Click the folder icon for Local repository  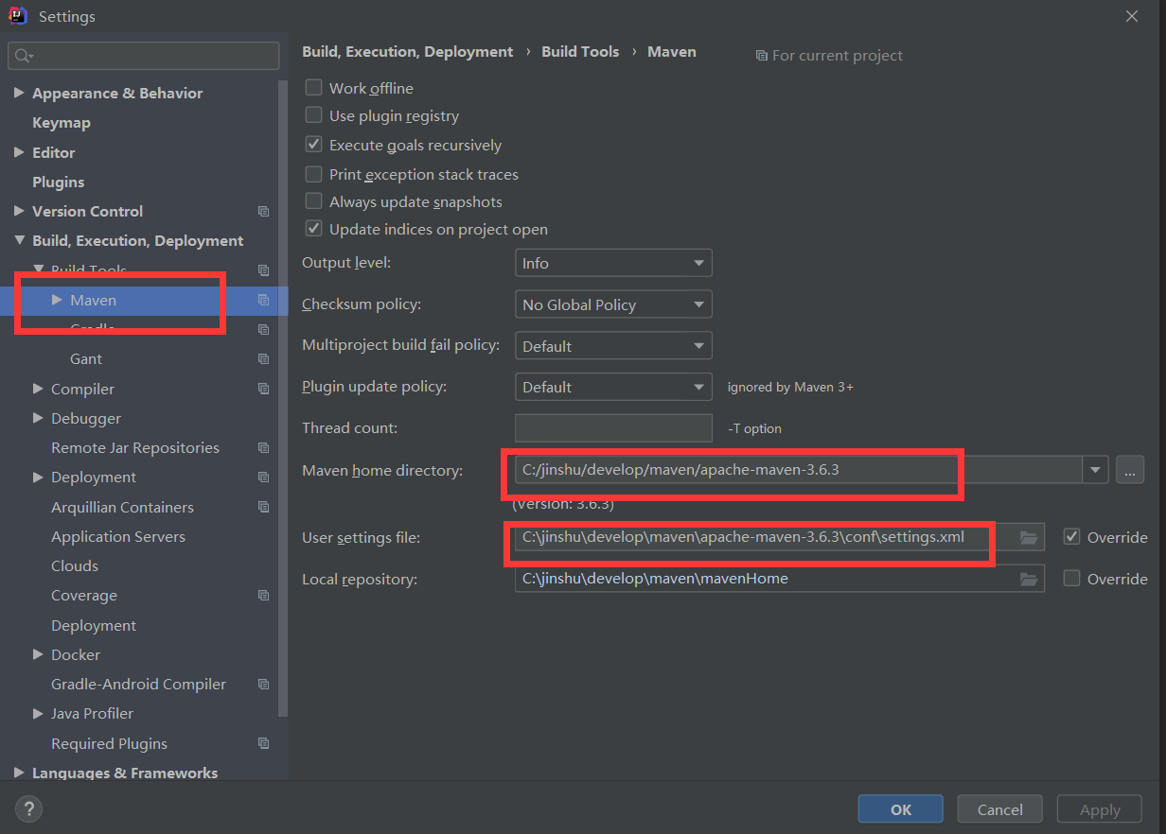(1029, 579)
